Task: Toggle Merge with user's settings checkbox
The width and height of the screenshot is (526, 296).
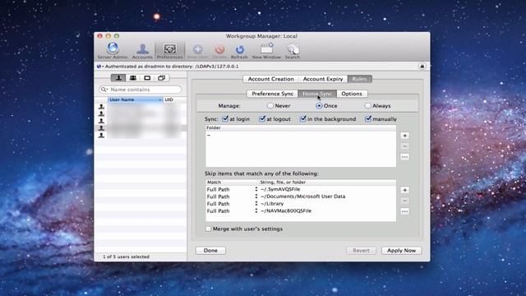Action: 208,229
